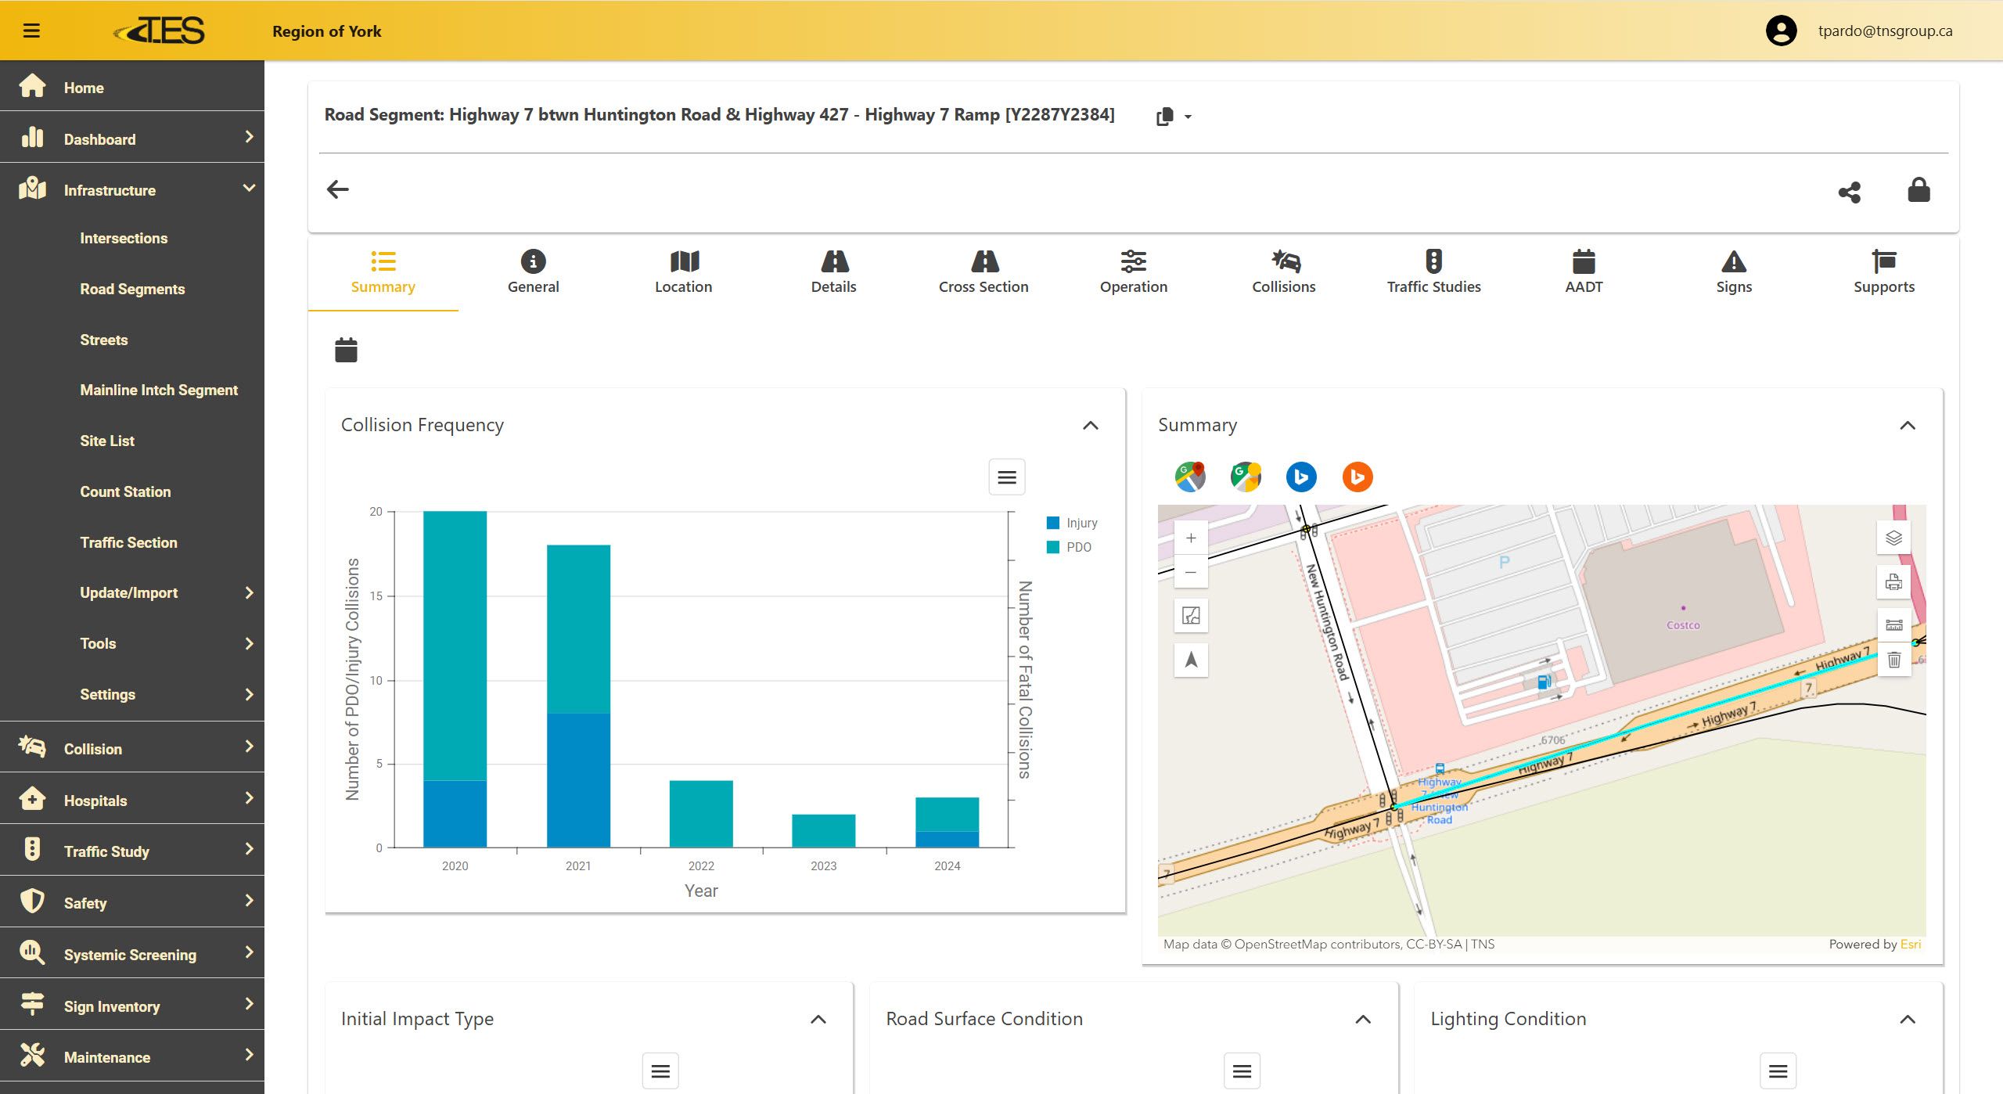Open the calendar date filter icon
The height and width of the screenshot is (1094, 2003).
pos(346,350)
